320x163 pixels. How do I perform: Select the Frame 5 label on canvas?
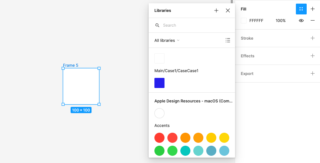pos(71,65)
